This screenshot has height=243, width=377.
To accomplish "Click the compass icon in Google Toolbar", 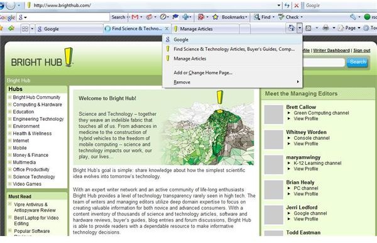I will pos(163,17).
